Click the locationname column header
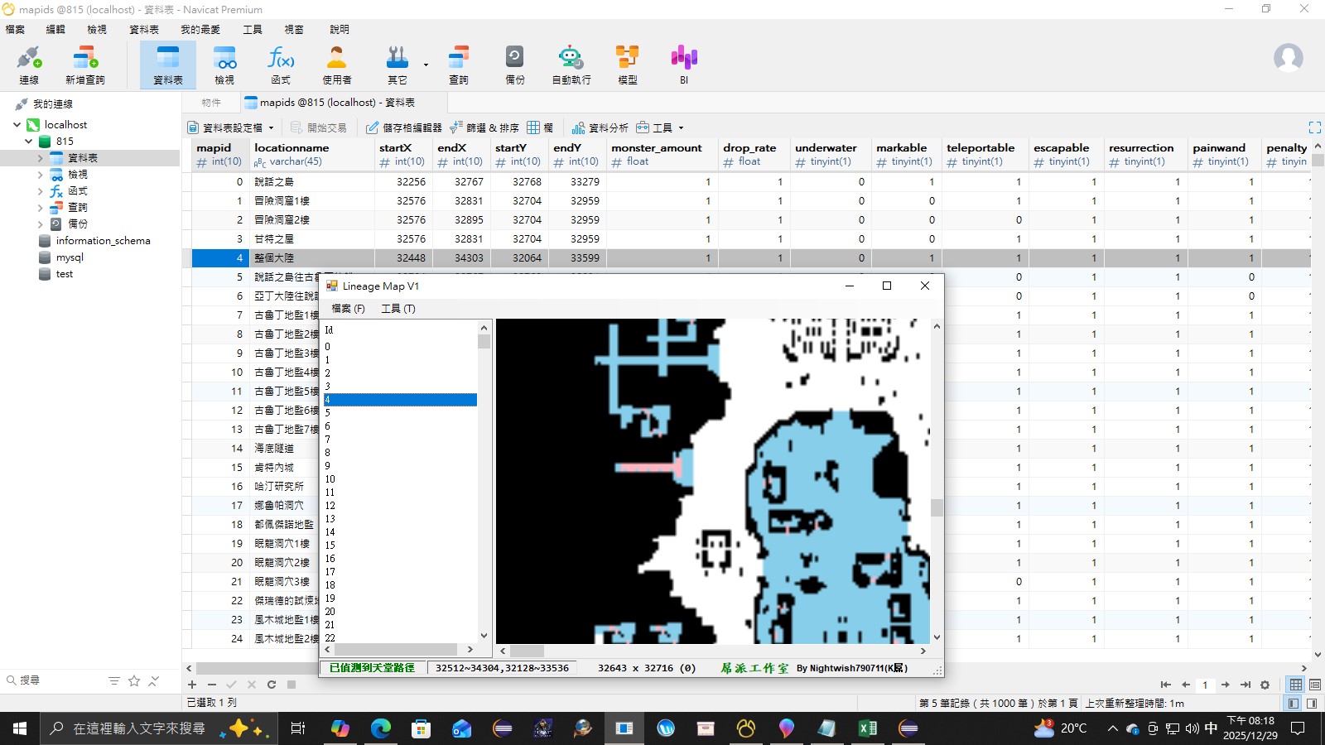The width and height of the screenshot is (1325, 745). pyautogui.click(x=311, y=155)
